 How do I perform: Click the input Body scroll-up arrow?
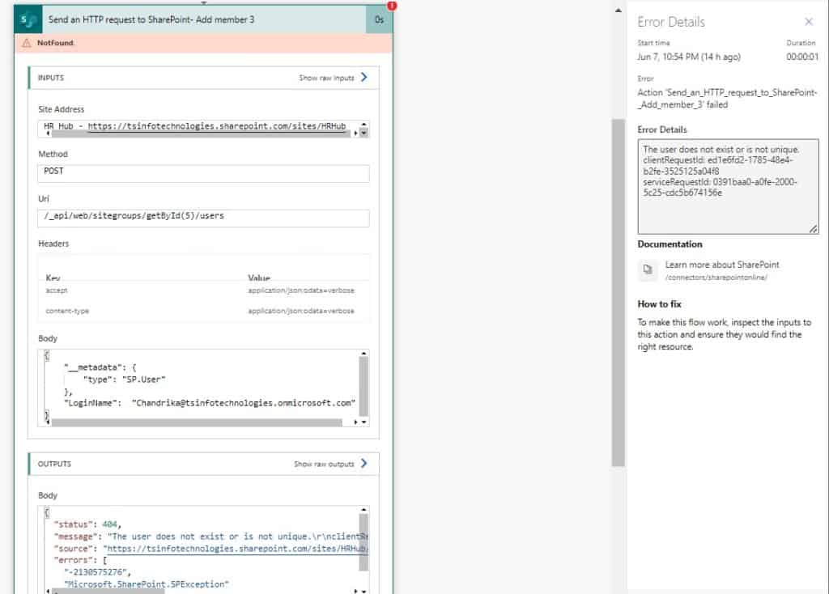[363, 353]
